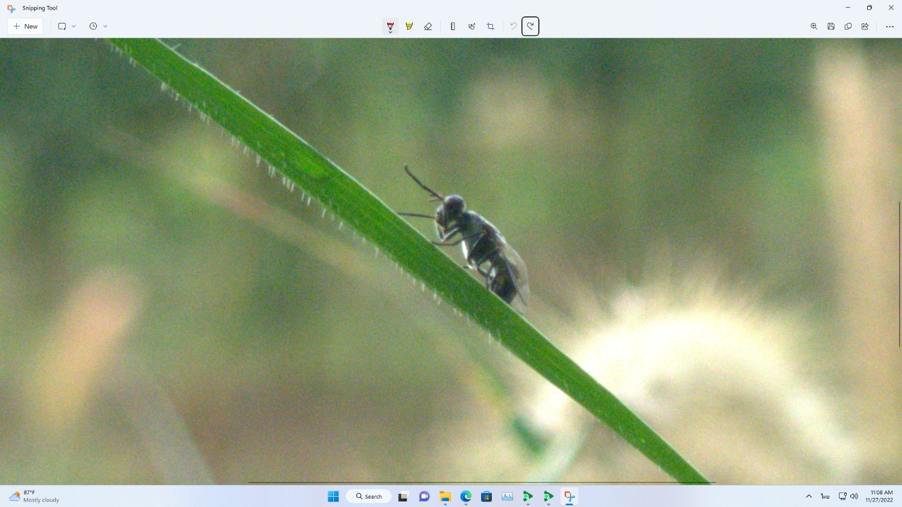Toggle the Ruler tool

pos(453,26)
